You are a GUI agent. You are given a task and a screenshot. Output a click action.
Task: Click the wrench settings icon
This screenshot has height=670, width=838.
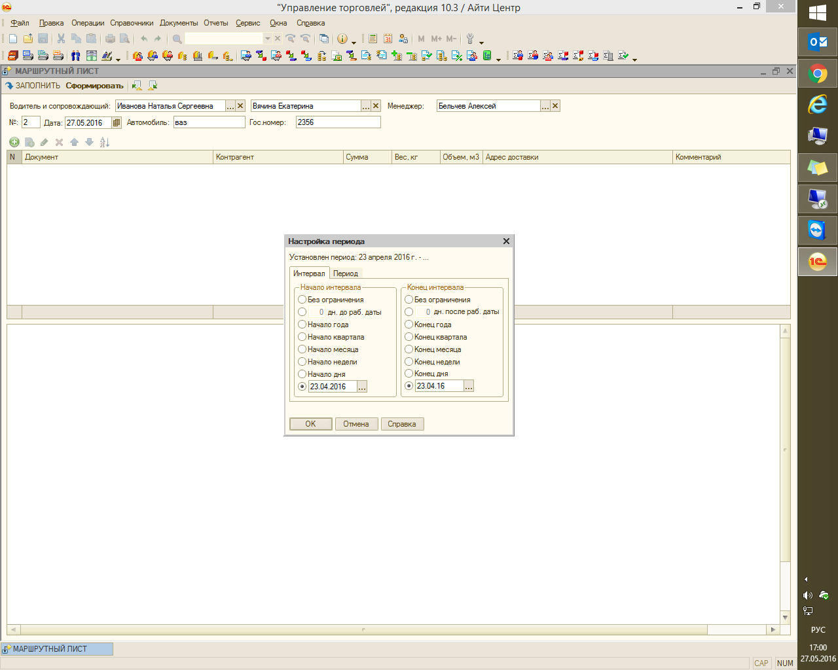pos(470,39)
